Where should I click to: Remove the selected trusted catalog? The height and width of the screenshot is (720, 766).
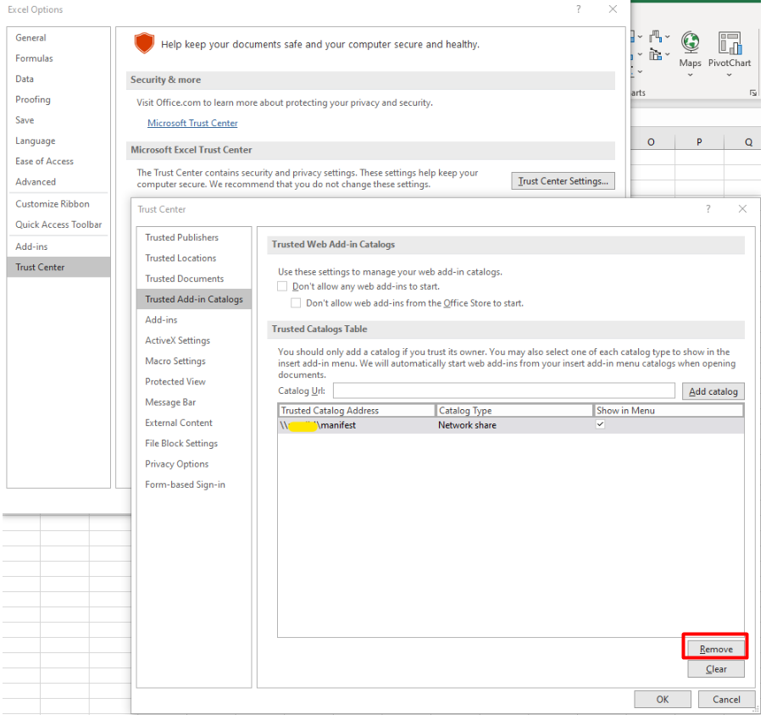[716, 649]
